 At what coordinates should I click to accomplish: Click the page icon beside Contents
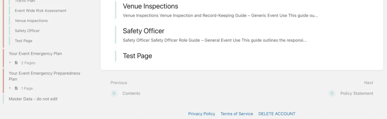[114, 94]
